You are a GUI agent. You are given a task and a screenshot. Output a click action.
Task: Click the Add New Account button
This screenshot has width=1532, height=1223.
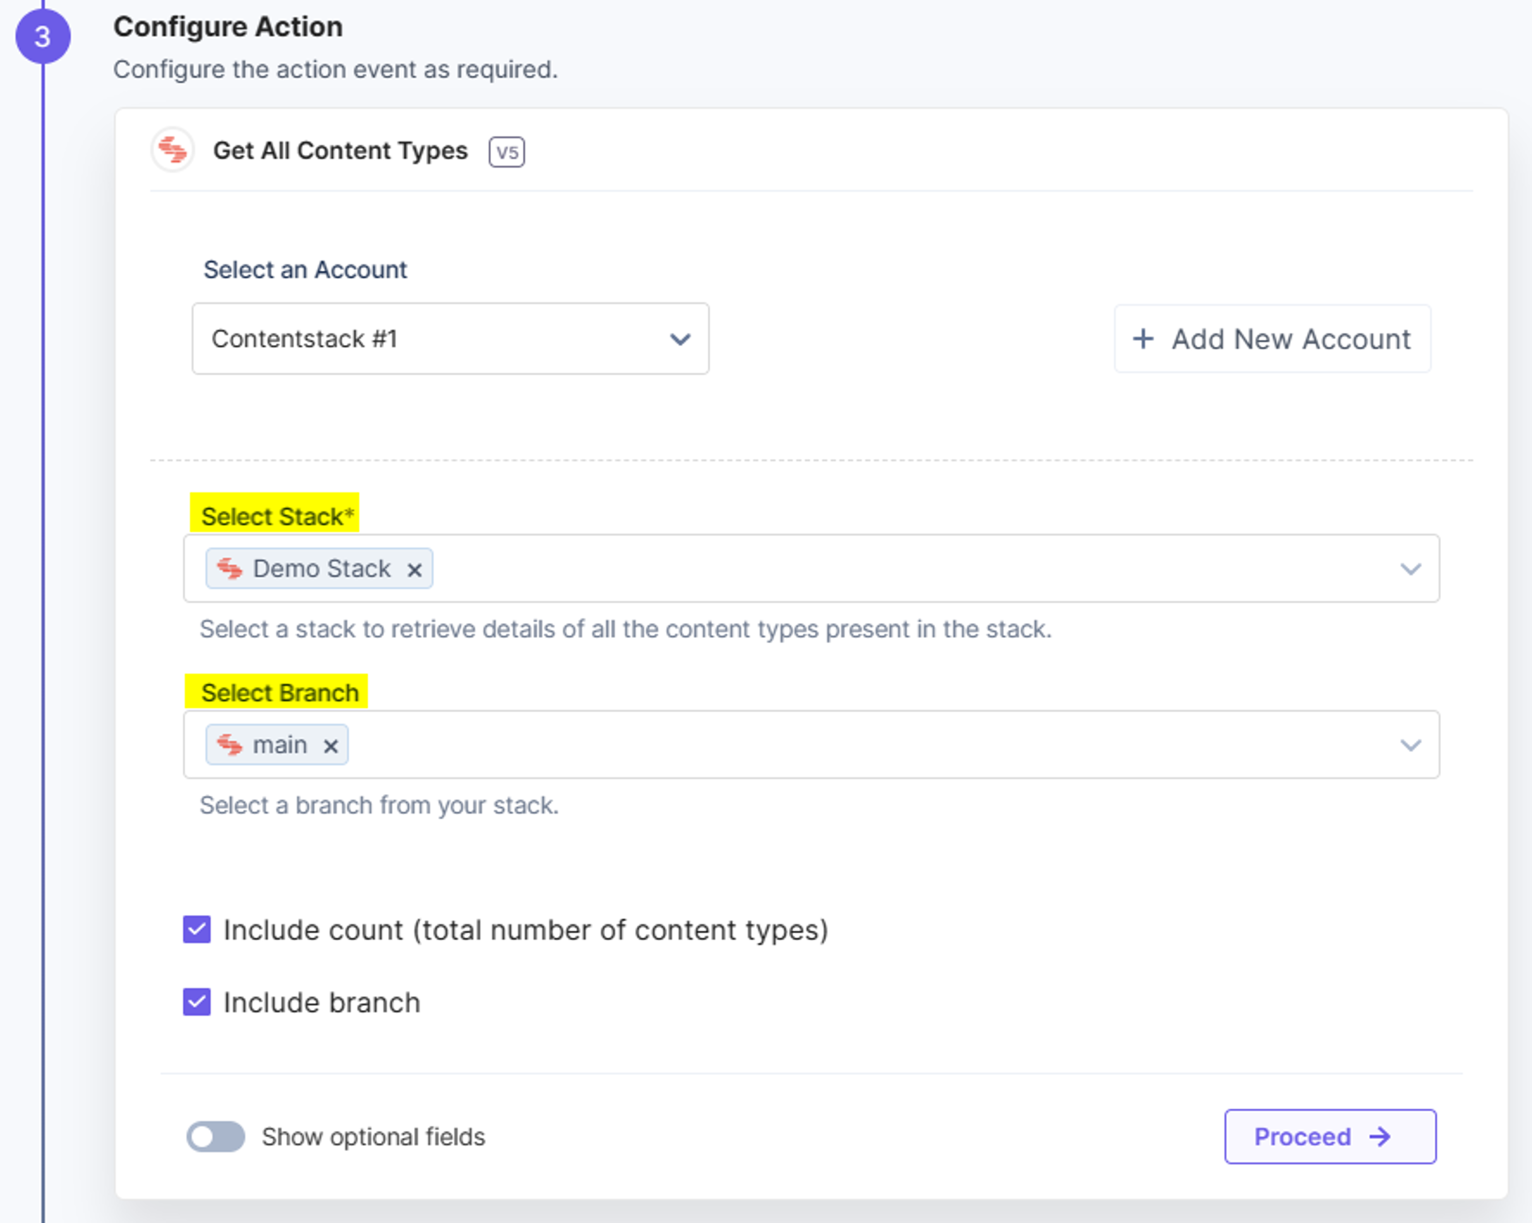click(x=1273, y=339)
